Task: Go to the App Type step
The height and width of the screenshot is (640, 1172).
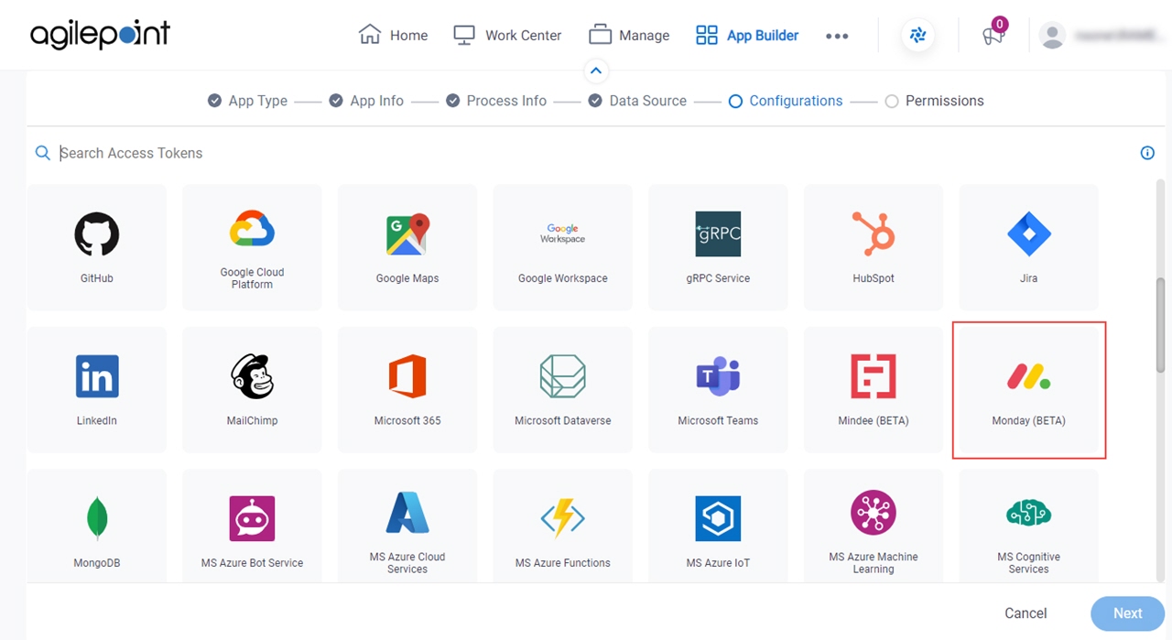Action: coord(247,101)
